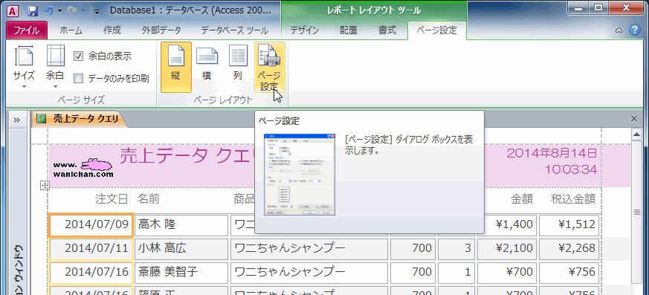Screen dimensions: 649x295
Task: Customize the Quick Access Toolbar dropdown
Action: point(97,12)
